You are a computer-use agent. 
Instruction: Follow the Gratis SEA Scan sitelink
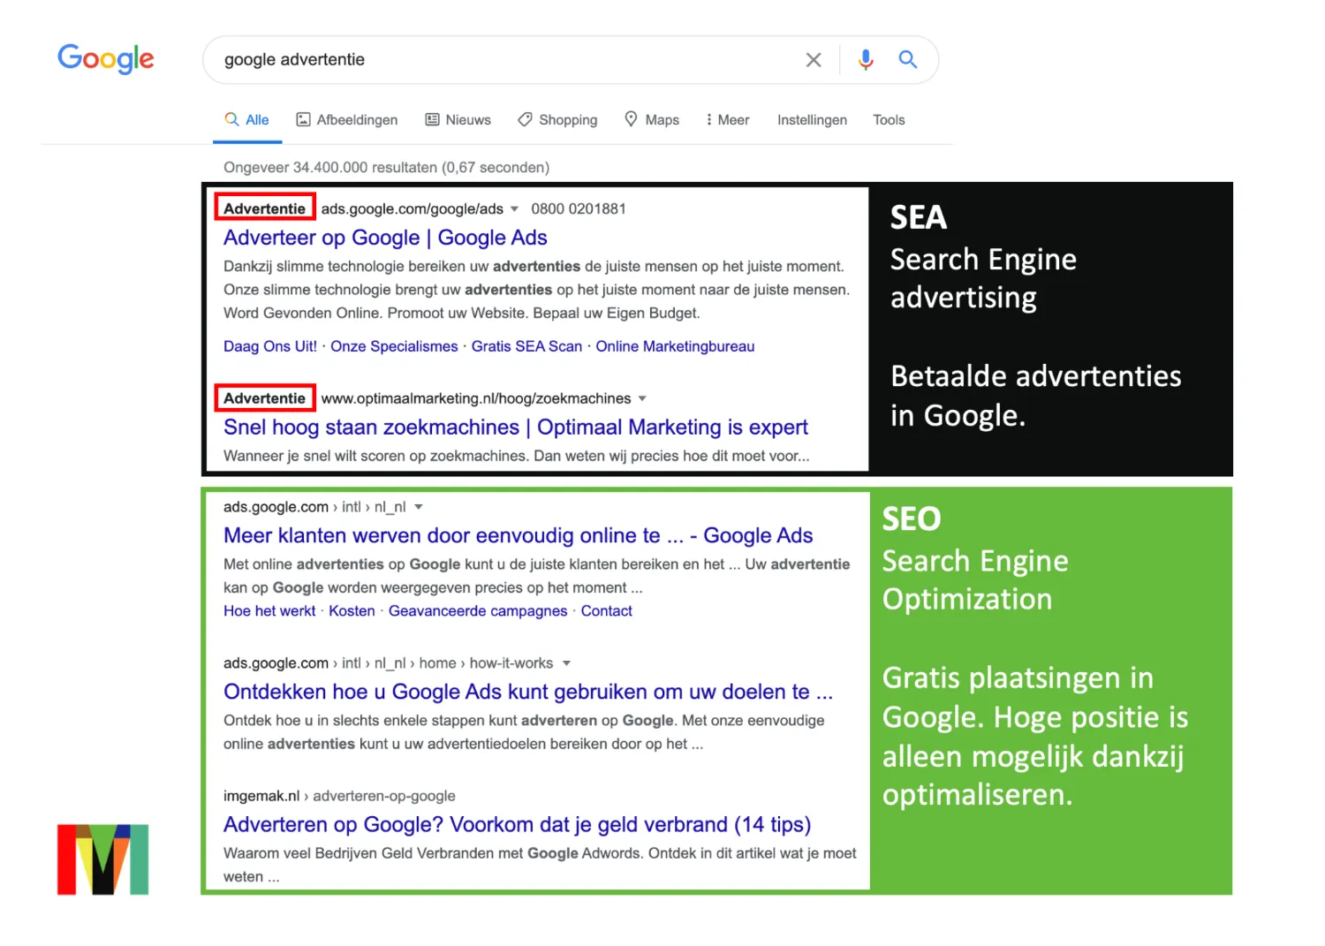coord(526,346)
